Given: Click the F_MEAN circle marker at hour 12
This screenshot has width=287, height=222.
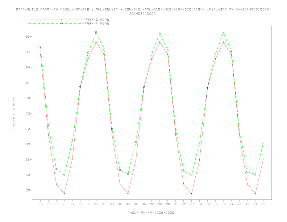Looking at the screenshot, I should click(72, 143).
